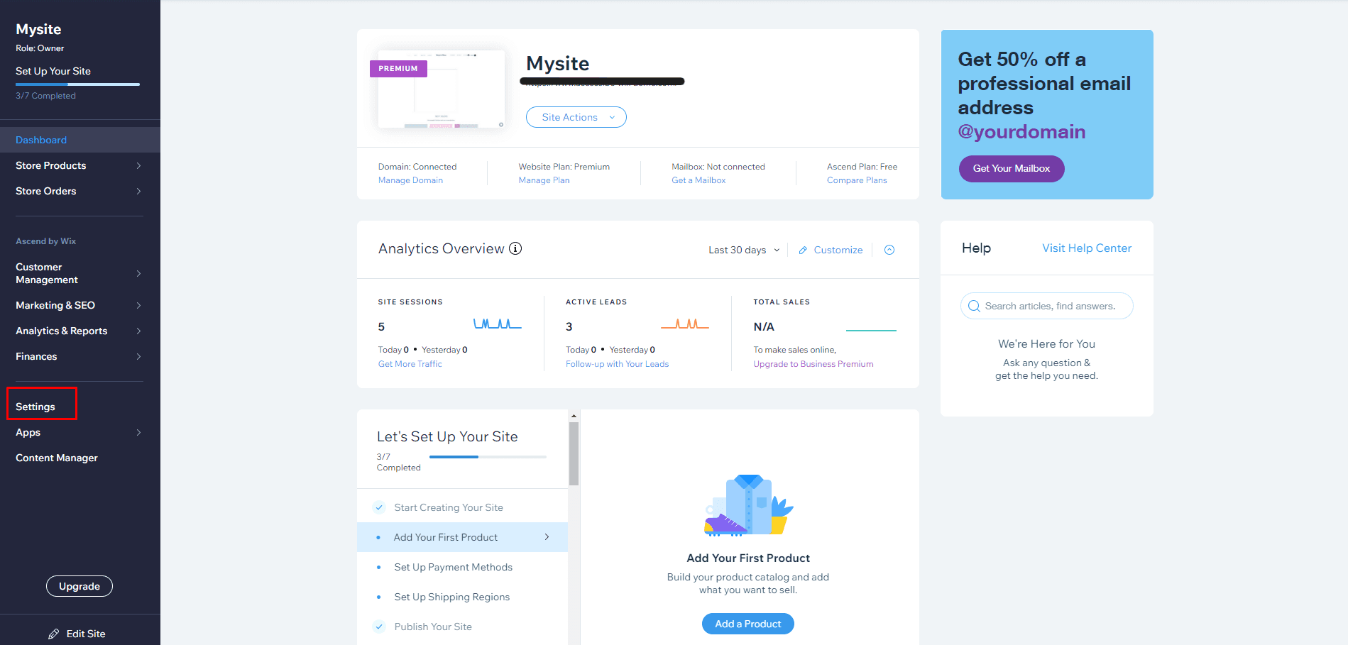The width and height of the screenshot is (1348, 645).
Task: Click the Add a Product button
Action: 748,624
